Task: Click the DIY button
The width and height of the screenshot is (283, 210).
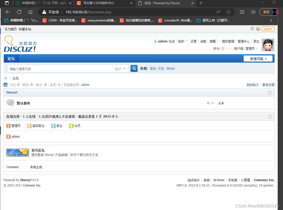Action: point(268,29)
